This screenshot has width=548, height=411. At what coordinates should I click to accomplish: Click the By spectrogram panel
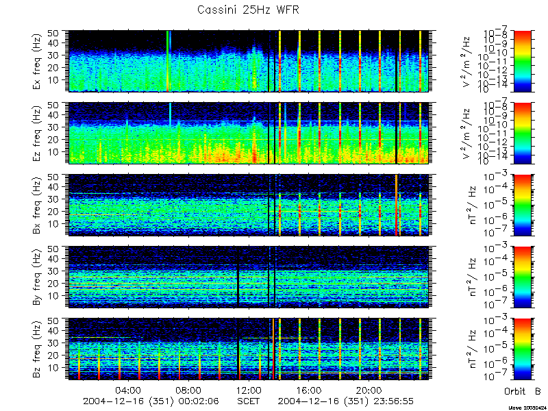(x=249, y=277)
